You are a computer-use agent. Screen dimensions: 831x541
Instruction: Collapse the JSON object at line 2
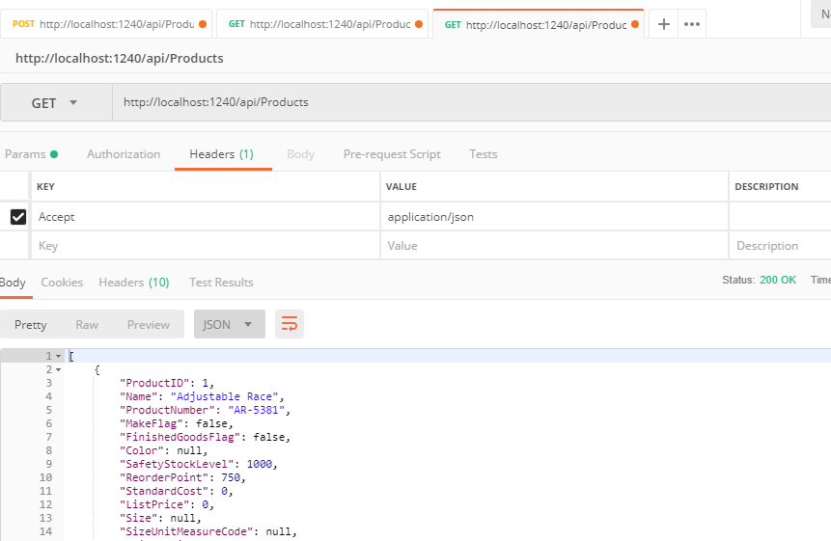click(x=59, y=370)
